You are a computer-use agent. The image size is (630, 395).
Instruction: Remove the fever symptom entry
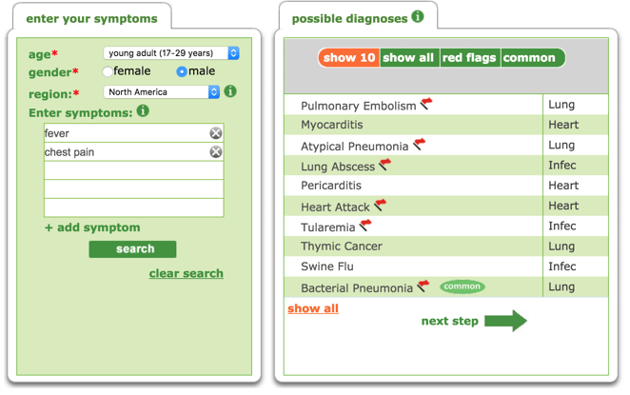216,133
